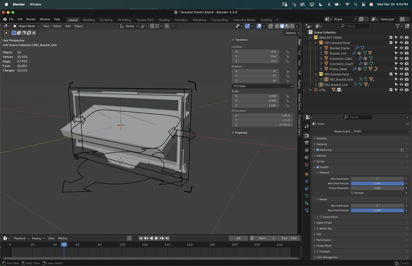This screenshot has width=412, height=266.
Task: Open the Outliner filter dropdown
Action: [399, 26]
